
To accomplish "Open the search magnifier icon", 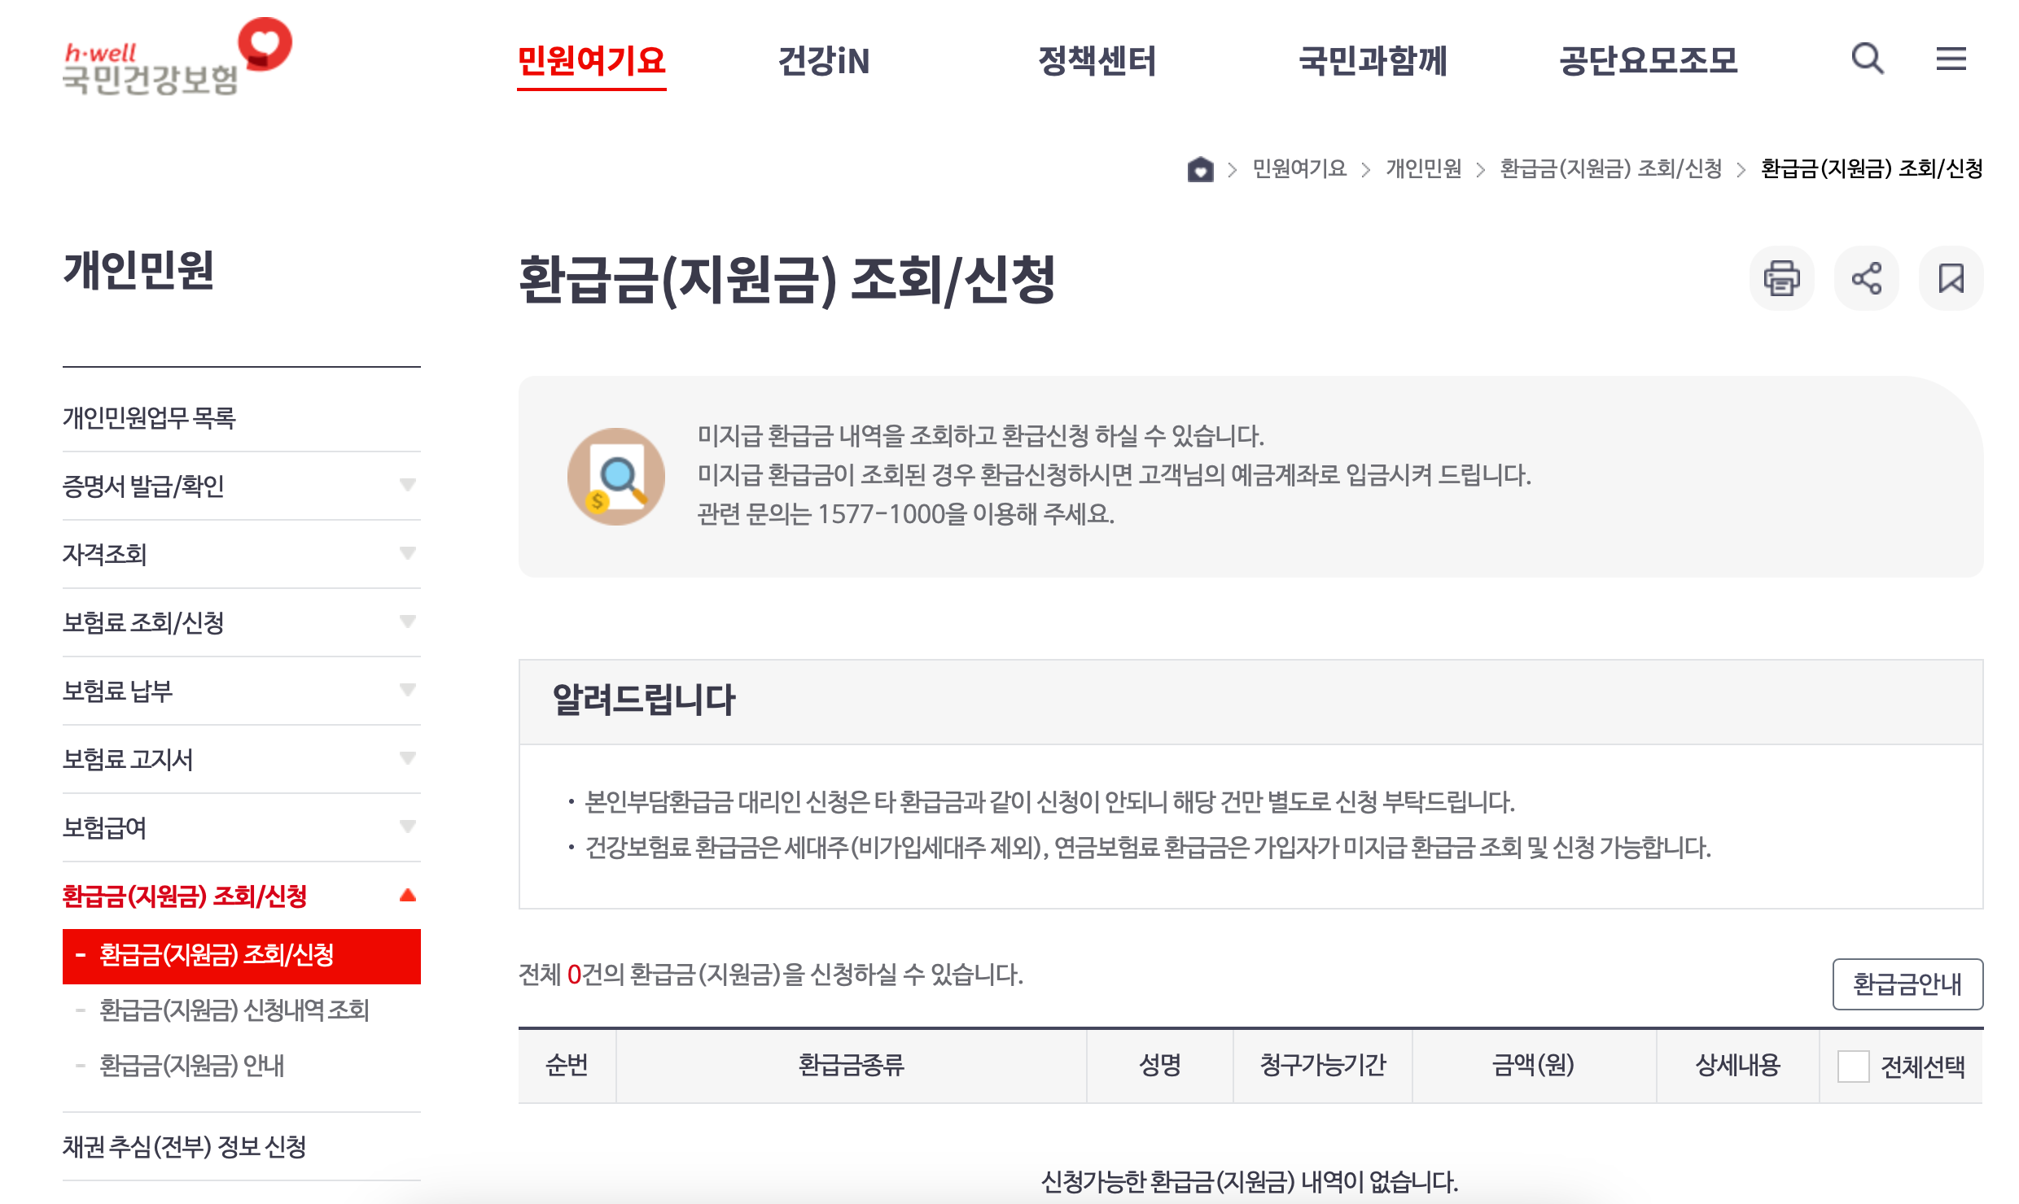I will point(1867,59).
